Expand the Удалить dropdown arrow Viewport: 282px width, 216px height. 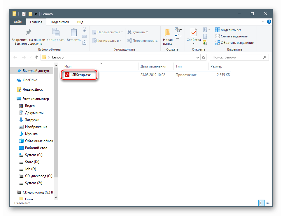click(147, 32)
